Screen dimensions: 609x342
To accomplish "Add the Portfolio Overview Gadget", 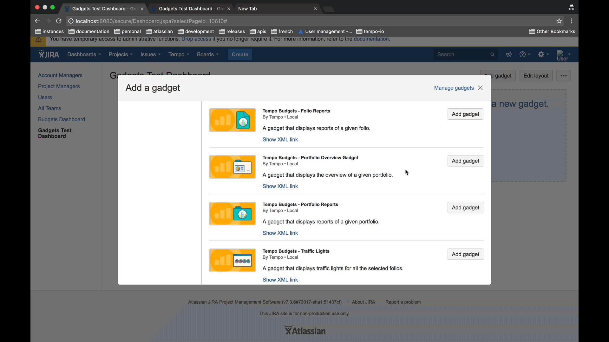I will (465, 161).
